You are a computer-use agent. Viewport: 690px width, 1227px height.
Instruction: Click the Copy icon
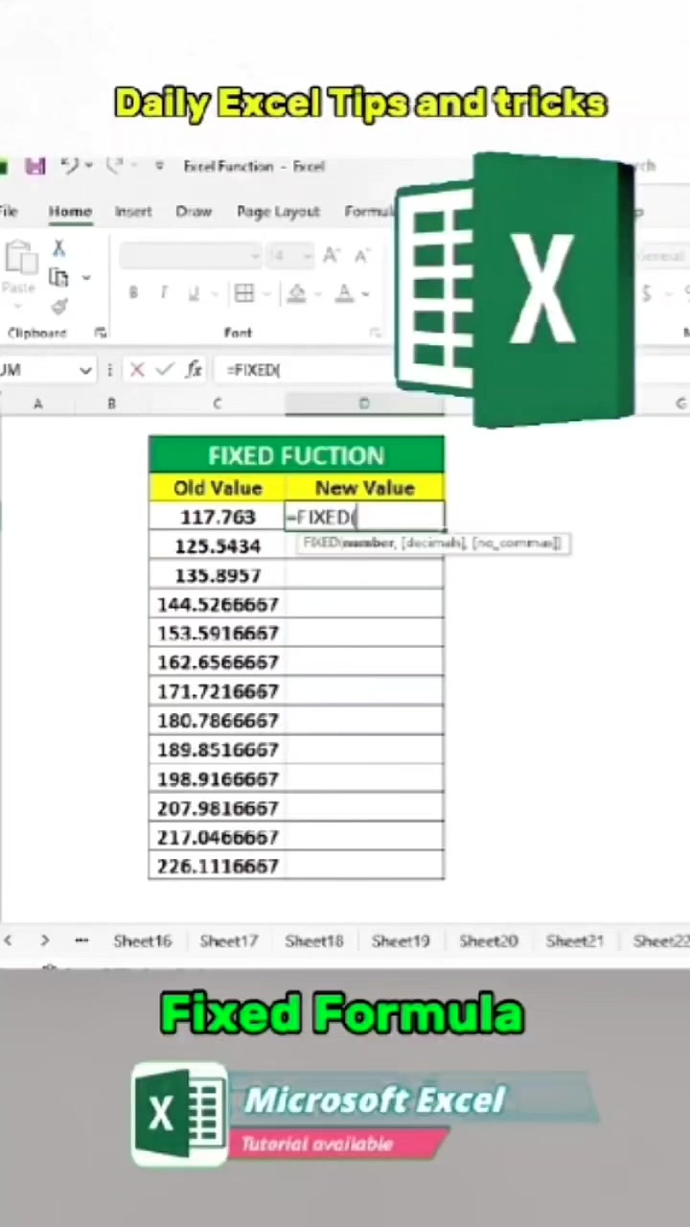tap(59, 277)
